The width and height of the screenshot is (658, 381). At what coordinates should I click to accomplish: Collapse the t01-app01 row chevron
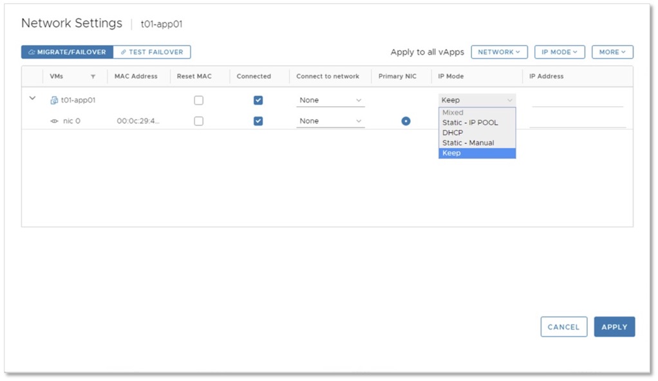[33, 98]
